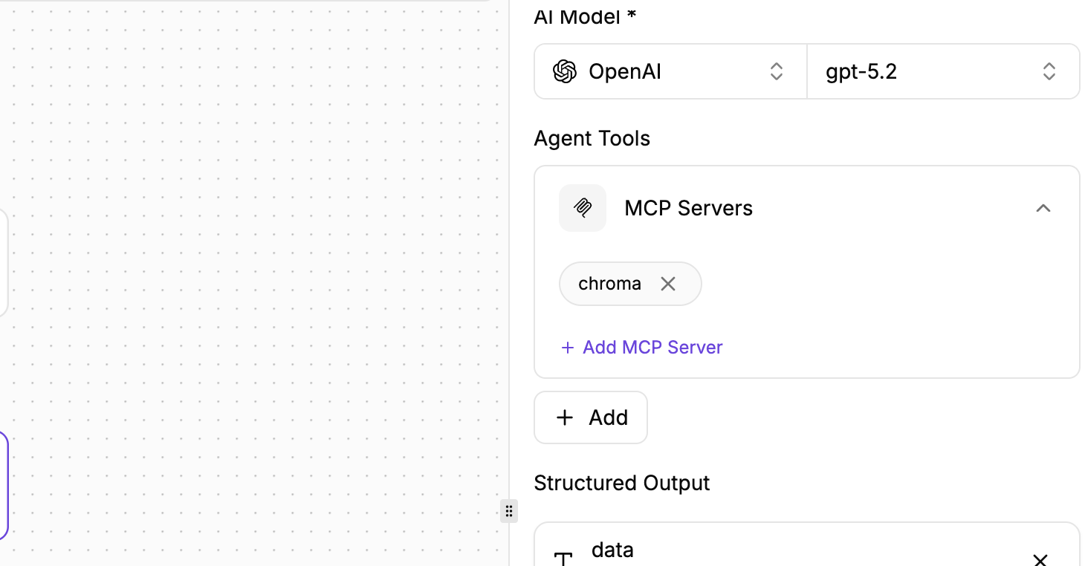This screenshot has height=566, width=1085.
Task: Click the plus icon in the Add button
Action: 565,417
